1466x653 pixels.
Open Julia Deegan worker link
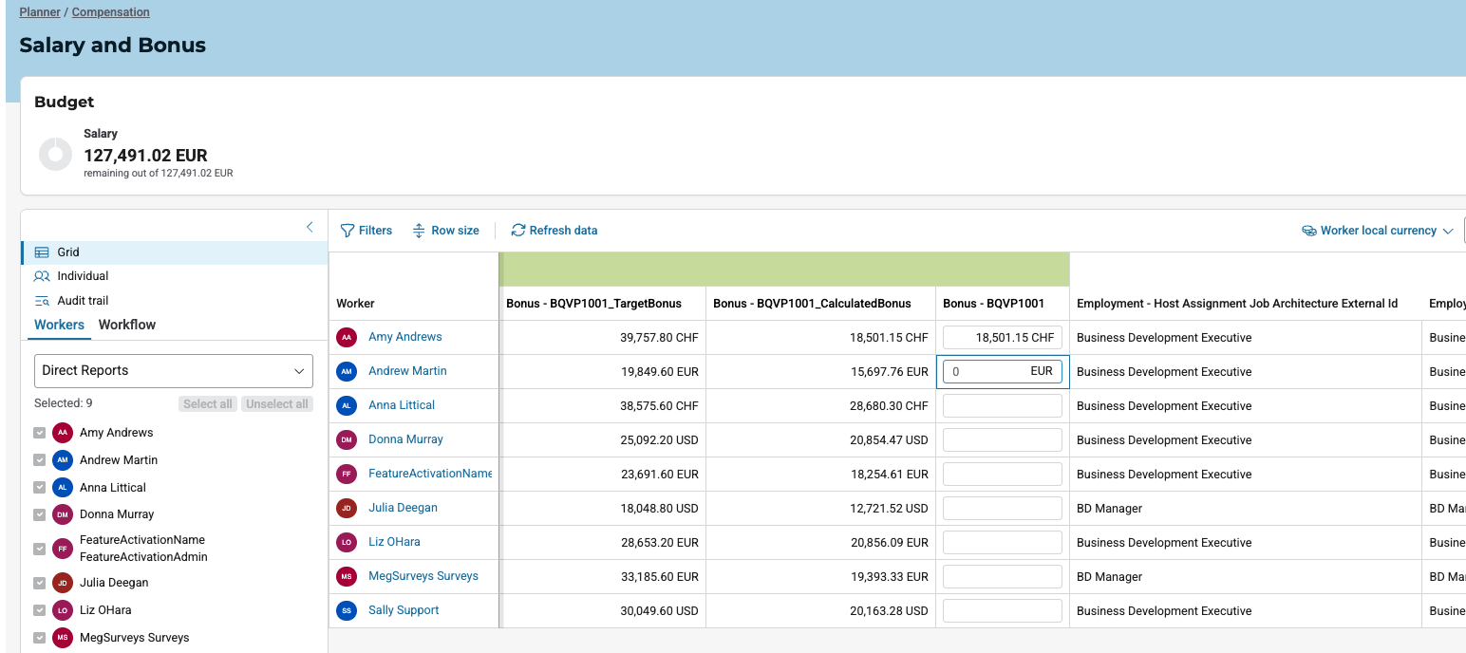point(403,508)
